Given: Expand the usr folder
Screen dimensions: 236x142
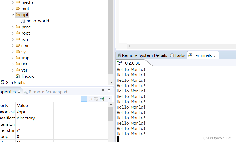Looking at the screenshot, I should click(x=13, y=64).
